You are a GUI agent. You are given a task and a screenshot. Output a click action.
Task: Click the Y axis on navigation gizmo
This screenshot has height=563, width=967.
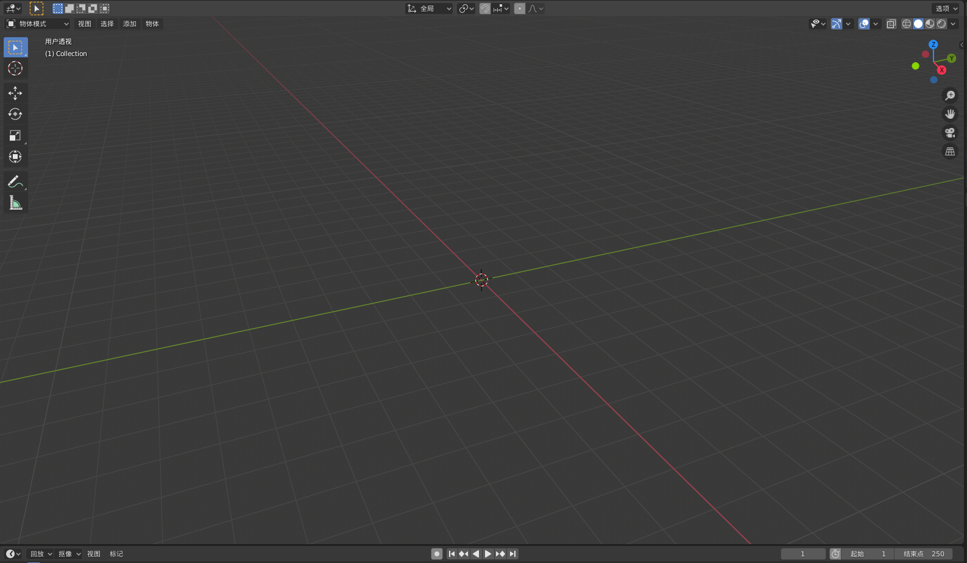pyautogui.click(x=951, y=58)
